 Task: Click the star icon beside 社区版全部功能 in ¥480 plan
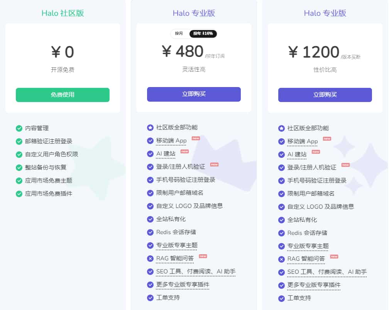coord(150,127)
